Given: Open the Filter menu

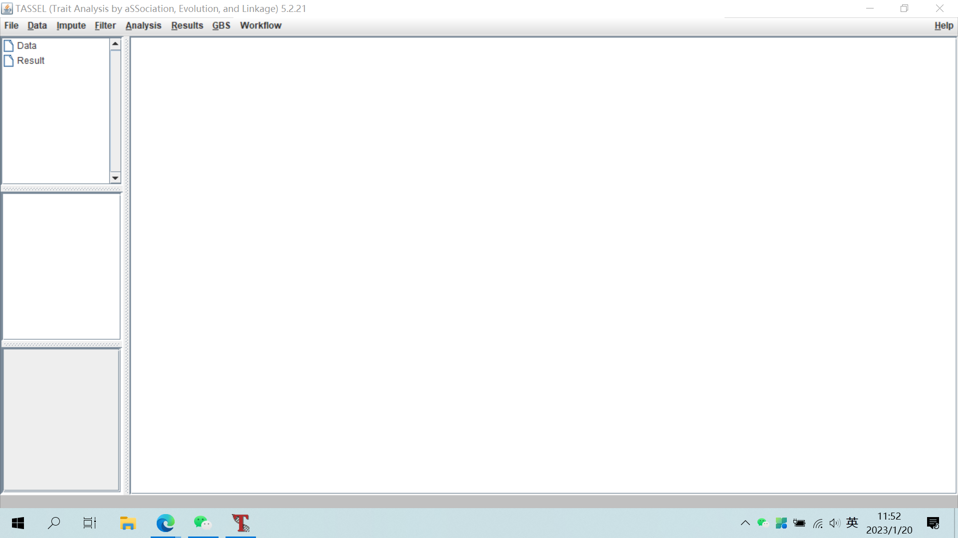Looking at the screenshot, I should (105, 25).
